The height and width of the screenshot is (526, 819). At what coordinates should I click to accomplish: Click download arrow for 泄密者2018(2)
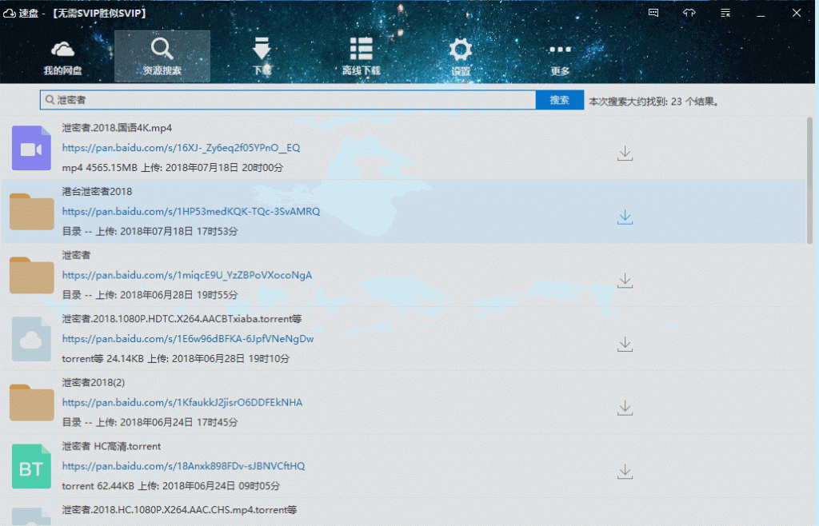click(x=625, y=408)
